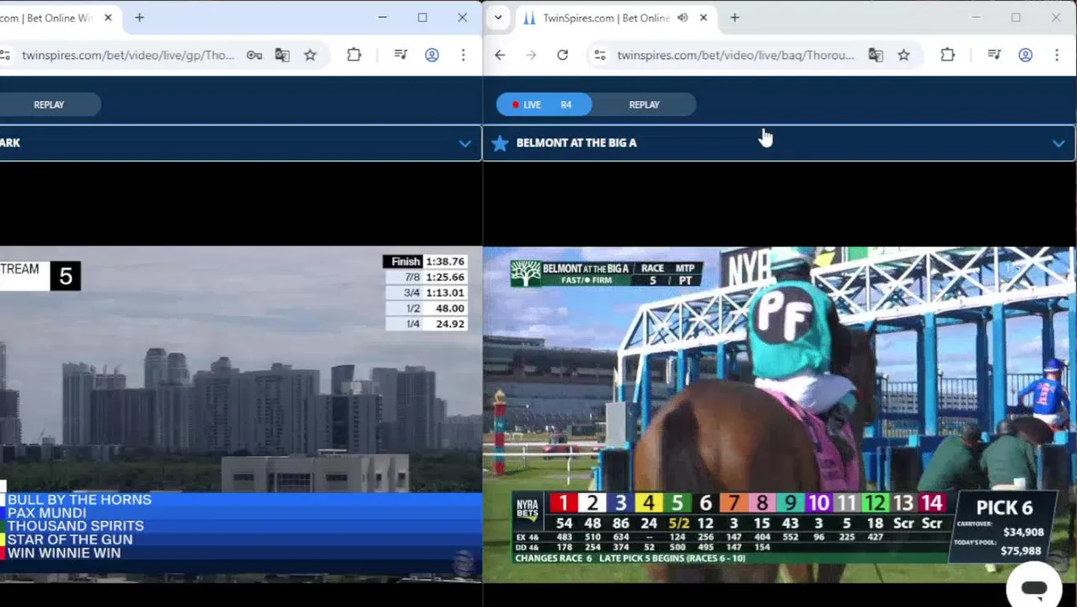Screen dimensions: 1077x607
Task: Click favorite star beside Belmont at the Big A
Action: tap(500, 143)
